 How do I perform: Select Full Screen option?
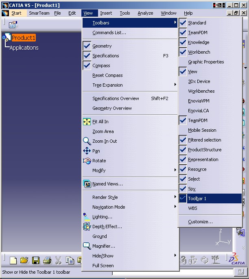130,266
